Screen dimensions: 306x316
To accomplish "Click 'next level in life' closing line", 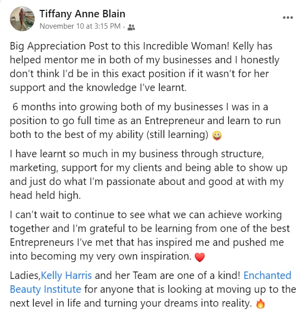I will pos(131,303).
